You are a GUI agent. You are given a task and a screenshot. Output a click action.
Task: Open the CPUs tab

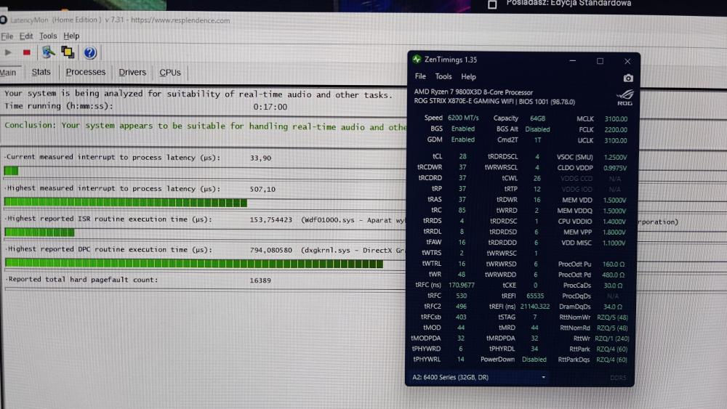[170, 73]
